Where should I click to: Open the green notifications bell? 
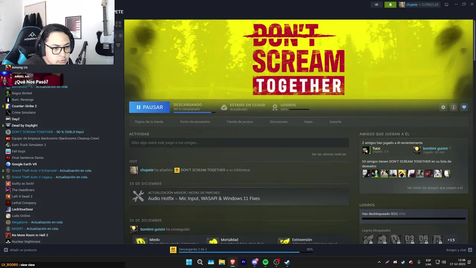click(390, 5)
